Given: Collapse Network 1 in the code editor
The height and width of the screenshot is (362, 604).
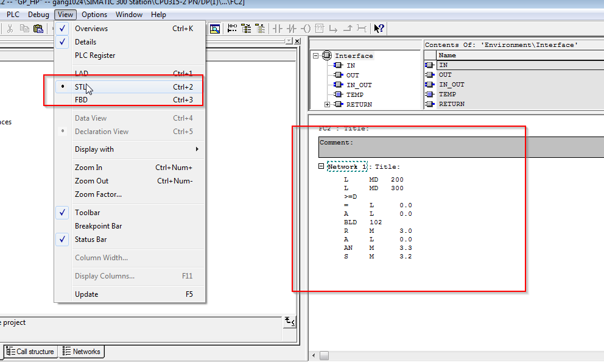Looking at the screenshot, I should (x=321, y=166).
